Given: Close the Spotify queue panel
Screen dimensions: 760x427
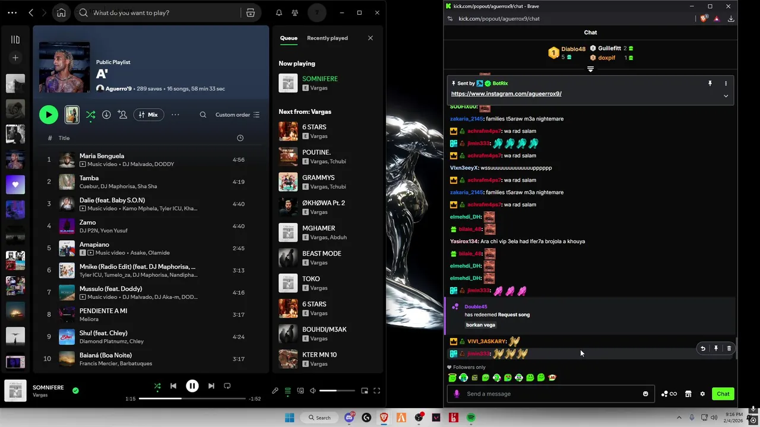Looking at the screenshot, I should click(370, 38).
